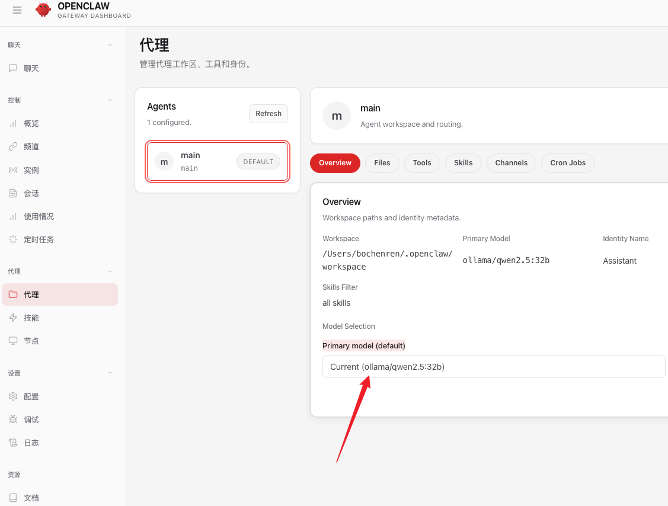Image resolution: width=668 pixels, height=506 pixels.
Task: Switch to the Tools tab
Action: [x=422, y=163]
